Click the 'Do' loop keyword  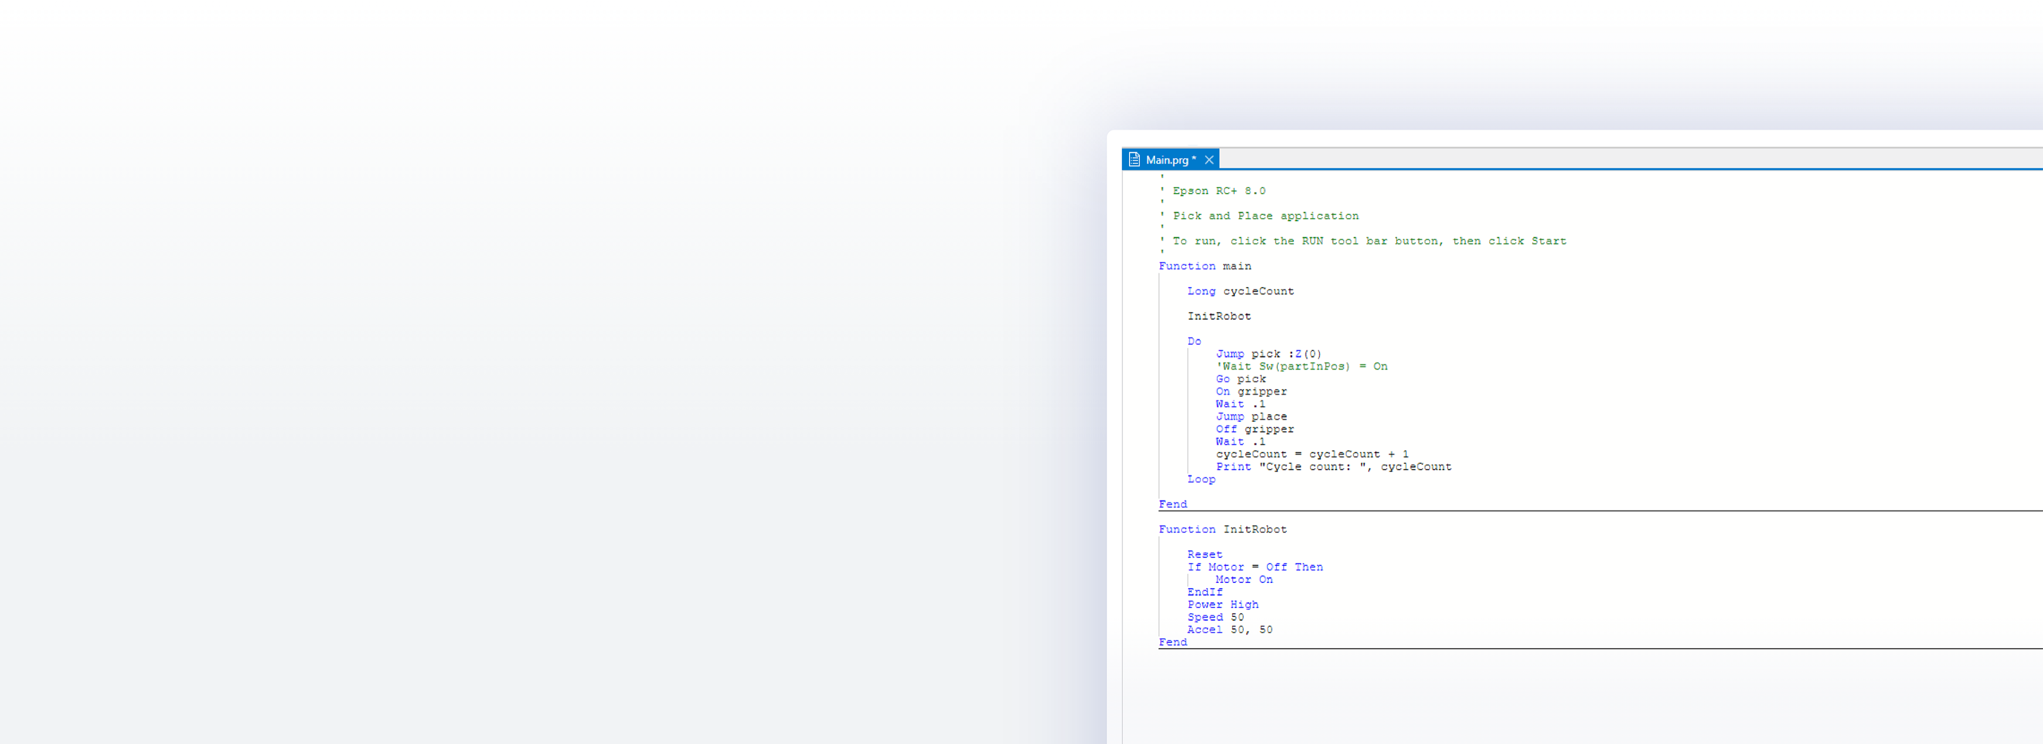1193,342
